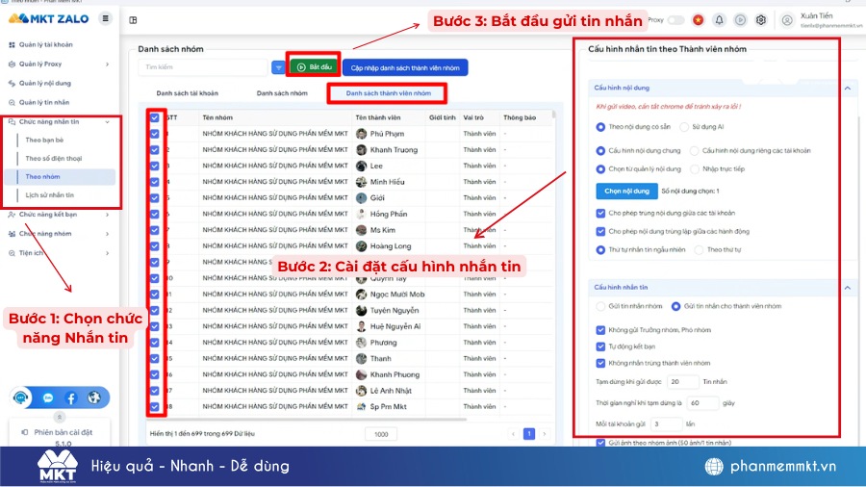The height and width of the screenshot is (487, 866).
Task: Go to page 1 in pagination
Action: click(528, 434)
